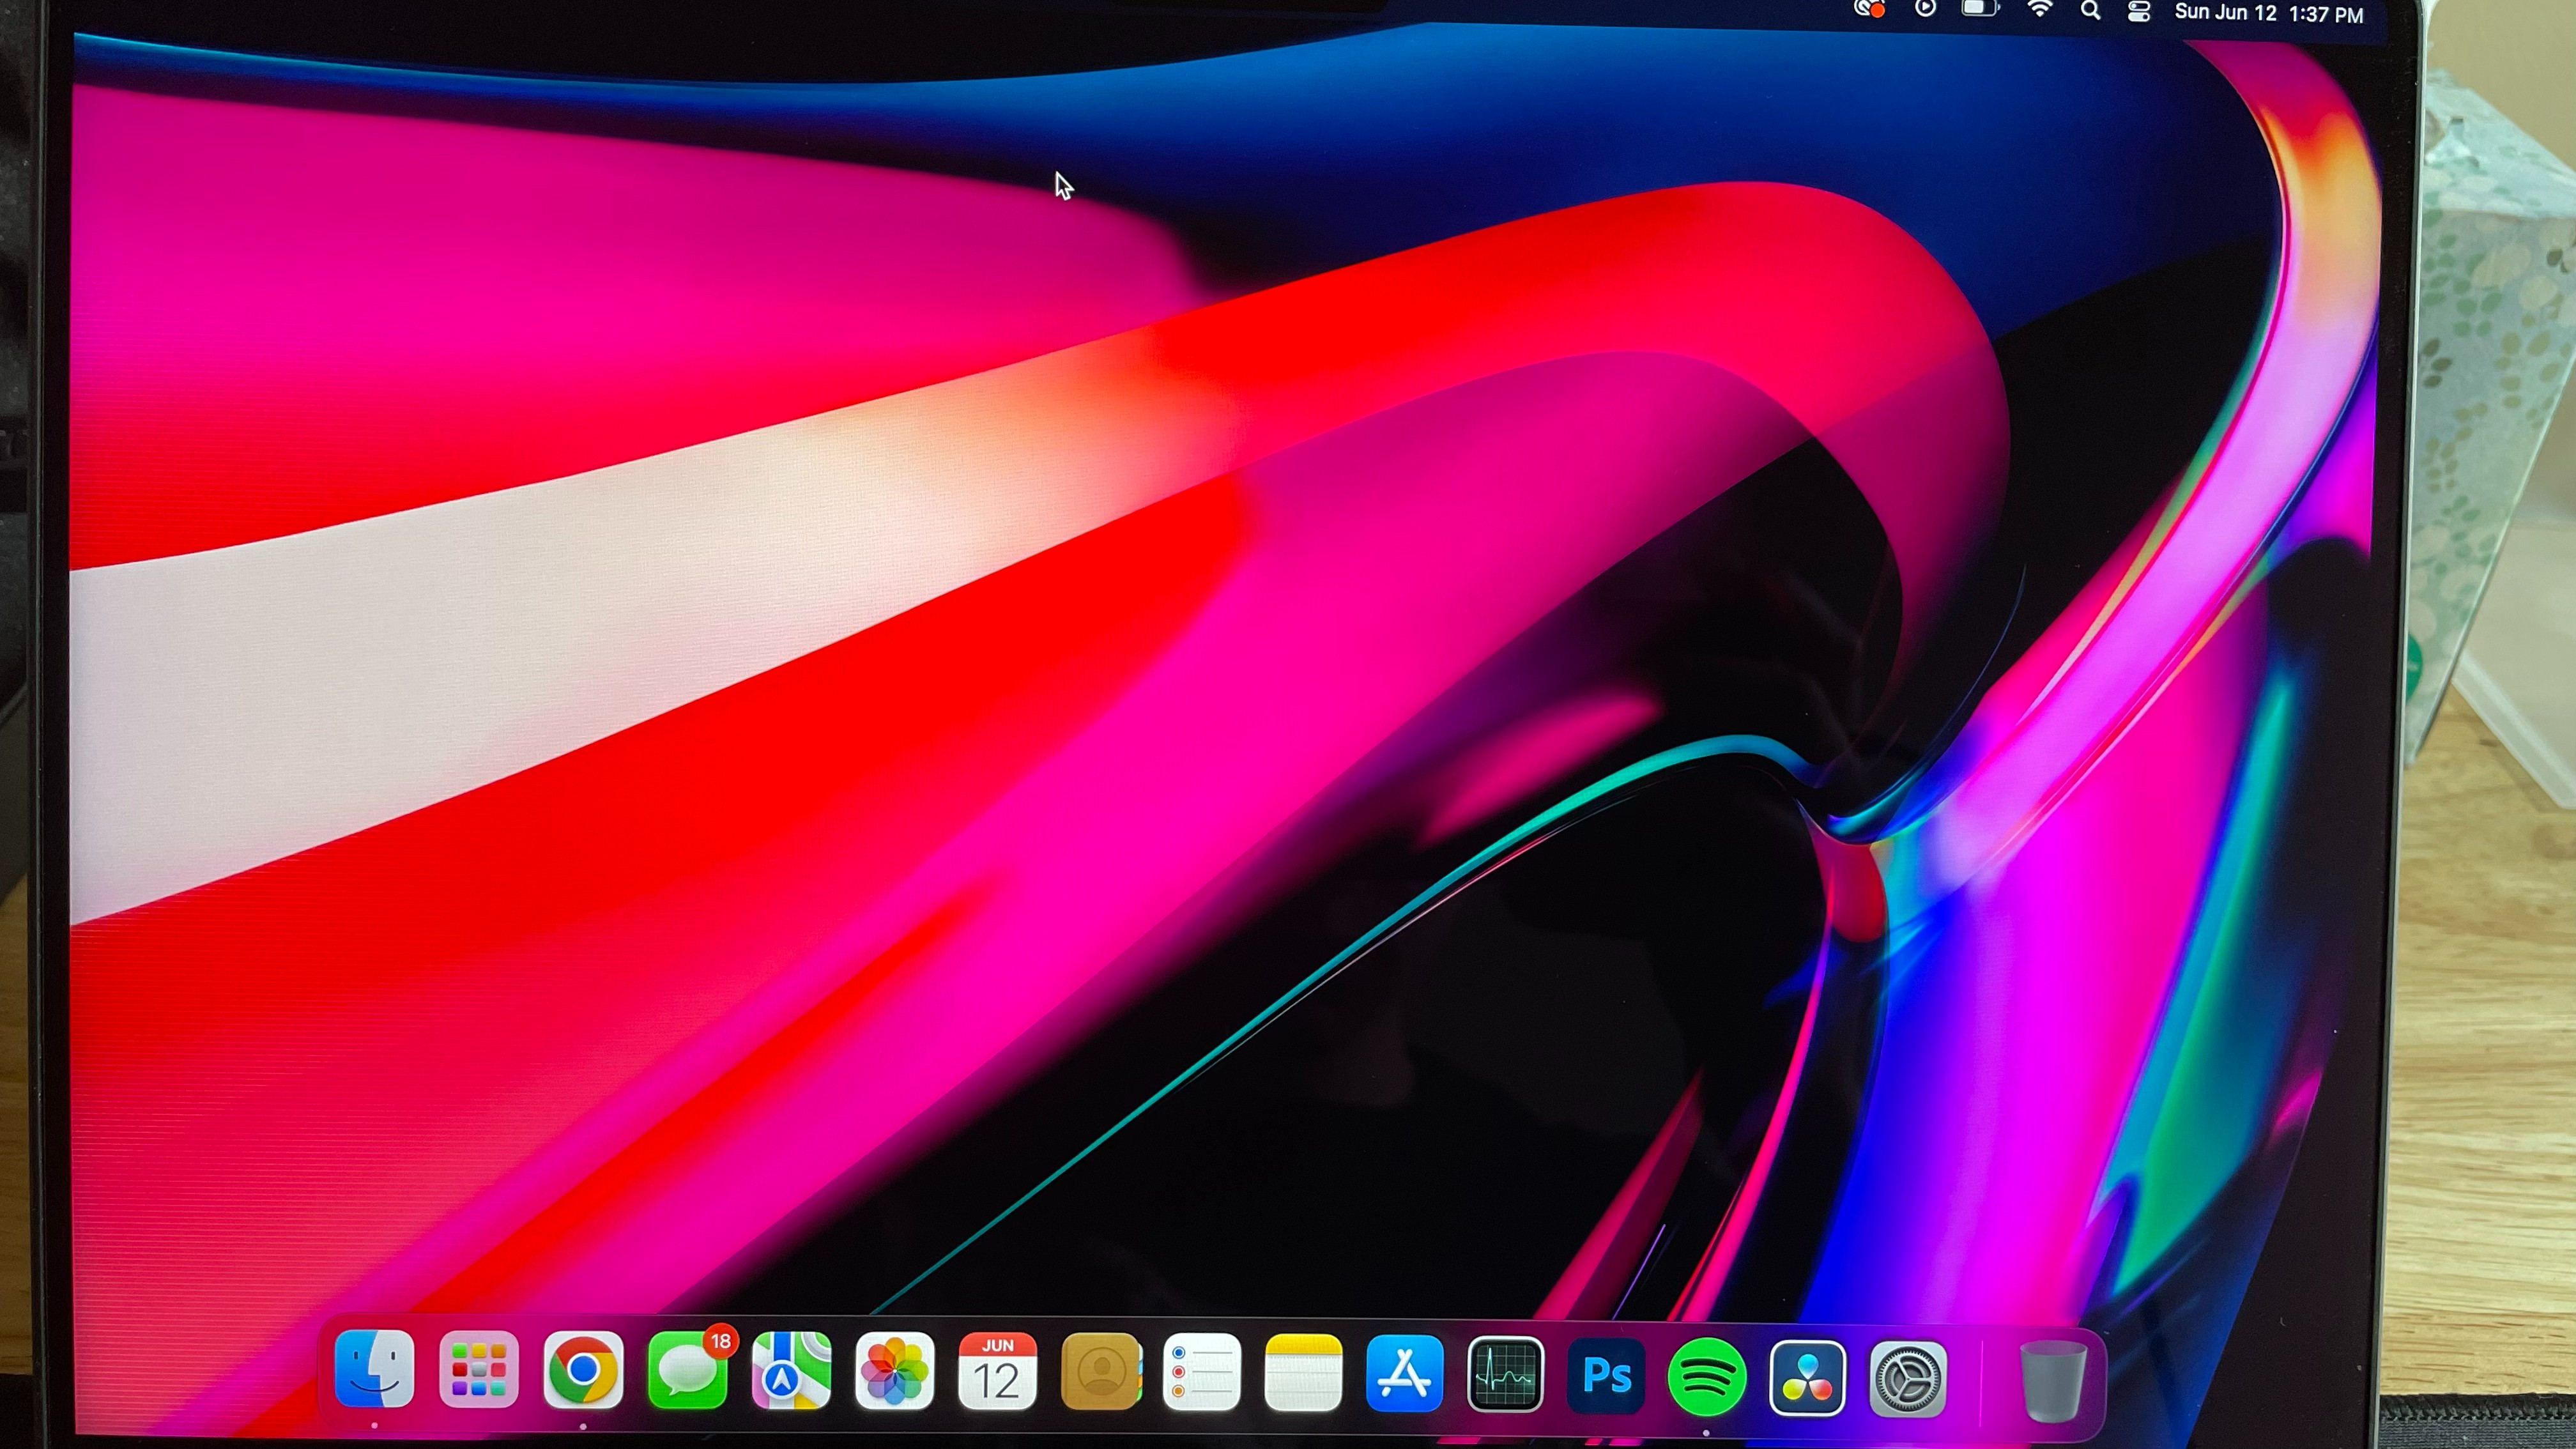Screen dimensions: 2576x1449
Task: Open the Contacts app icon
Action: point(1100,1373)
